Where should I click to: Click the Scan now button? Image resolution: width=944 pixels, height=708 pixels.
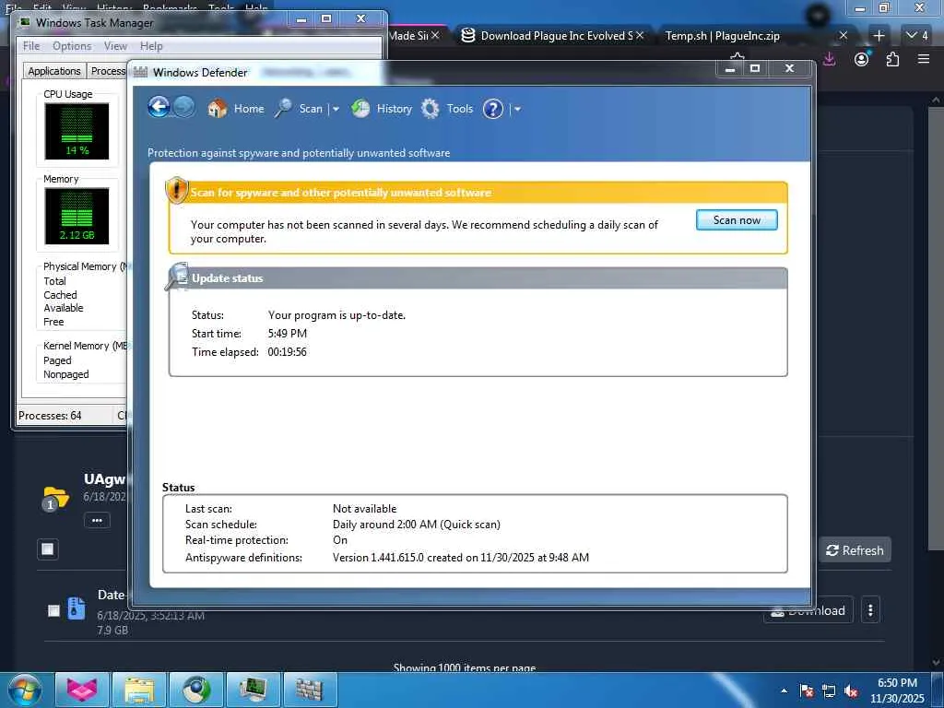point(737,219)
